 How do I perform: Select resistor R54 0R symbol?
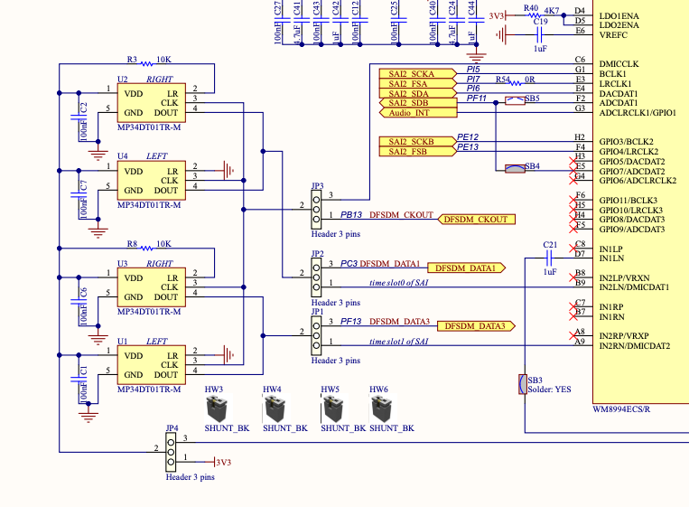point(515,82)
